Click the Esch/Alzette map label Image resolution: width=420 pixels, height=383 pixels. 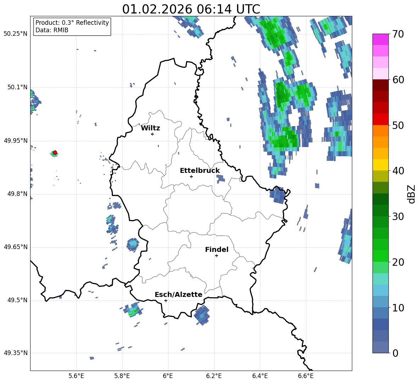coord(178,295)
